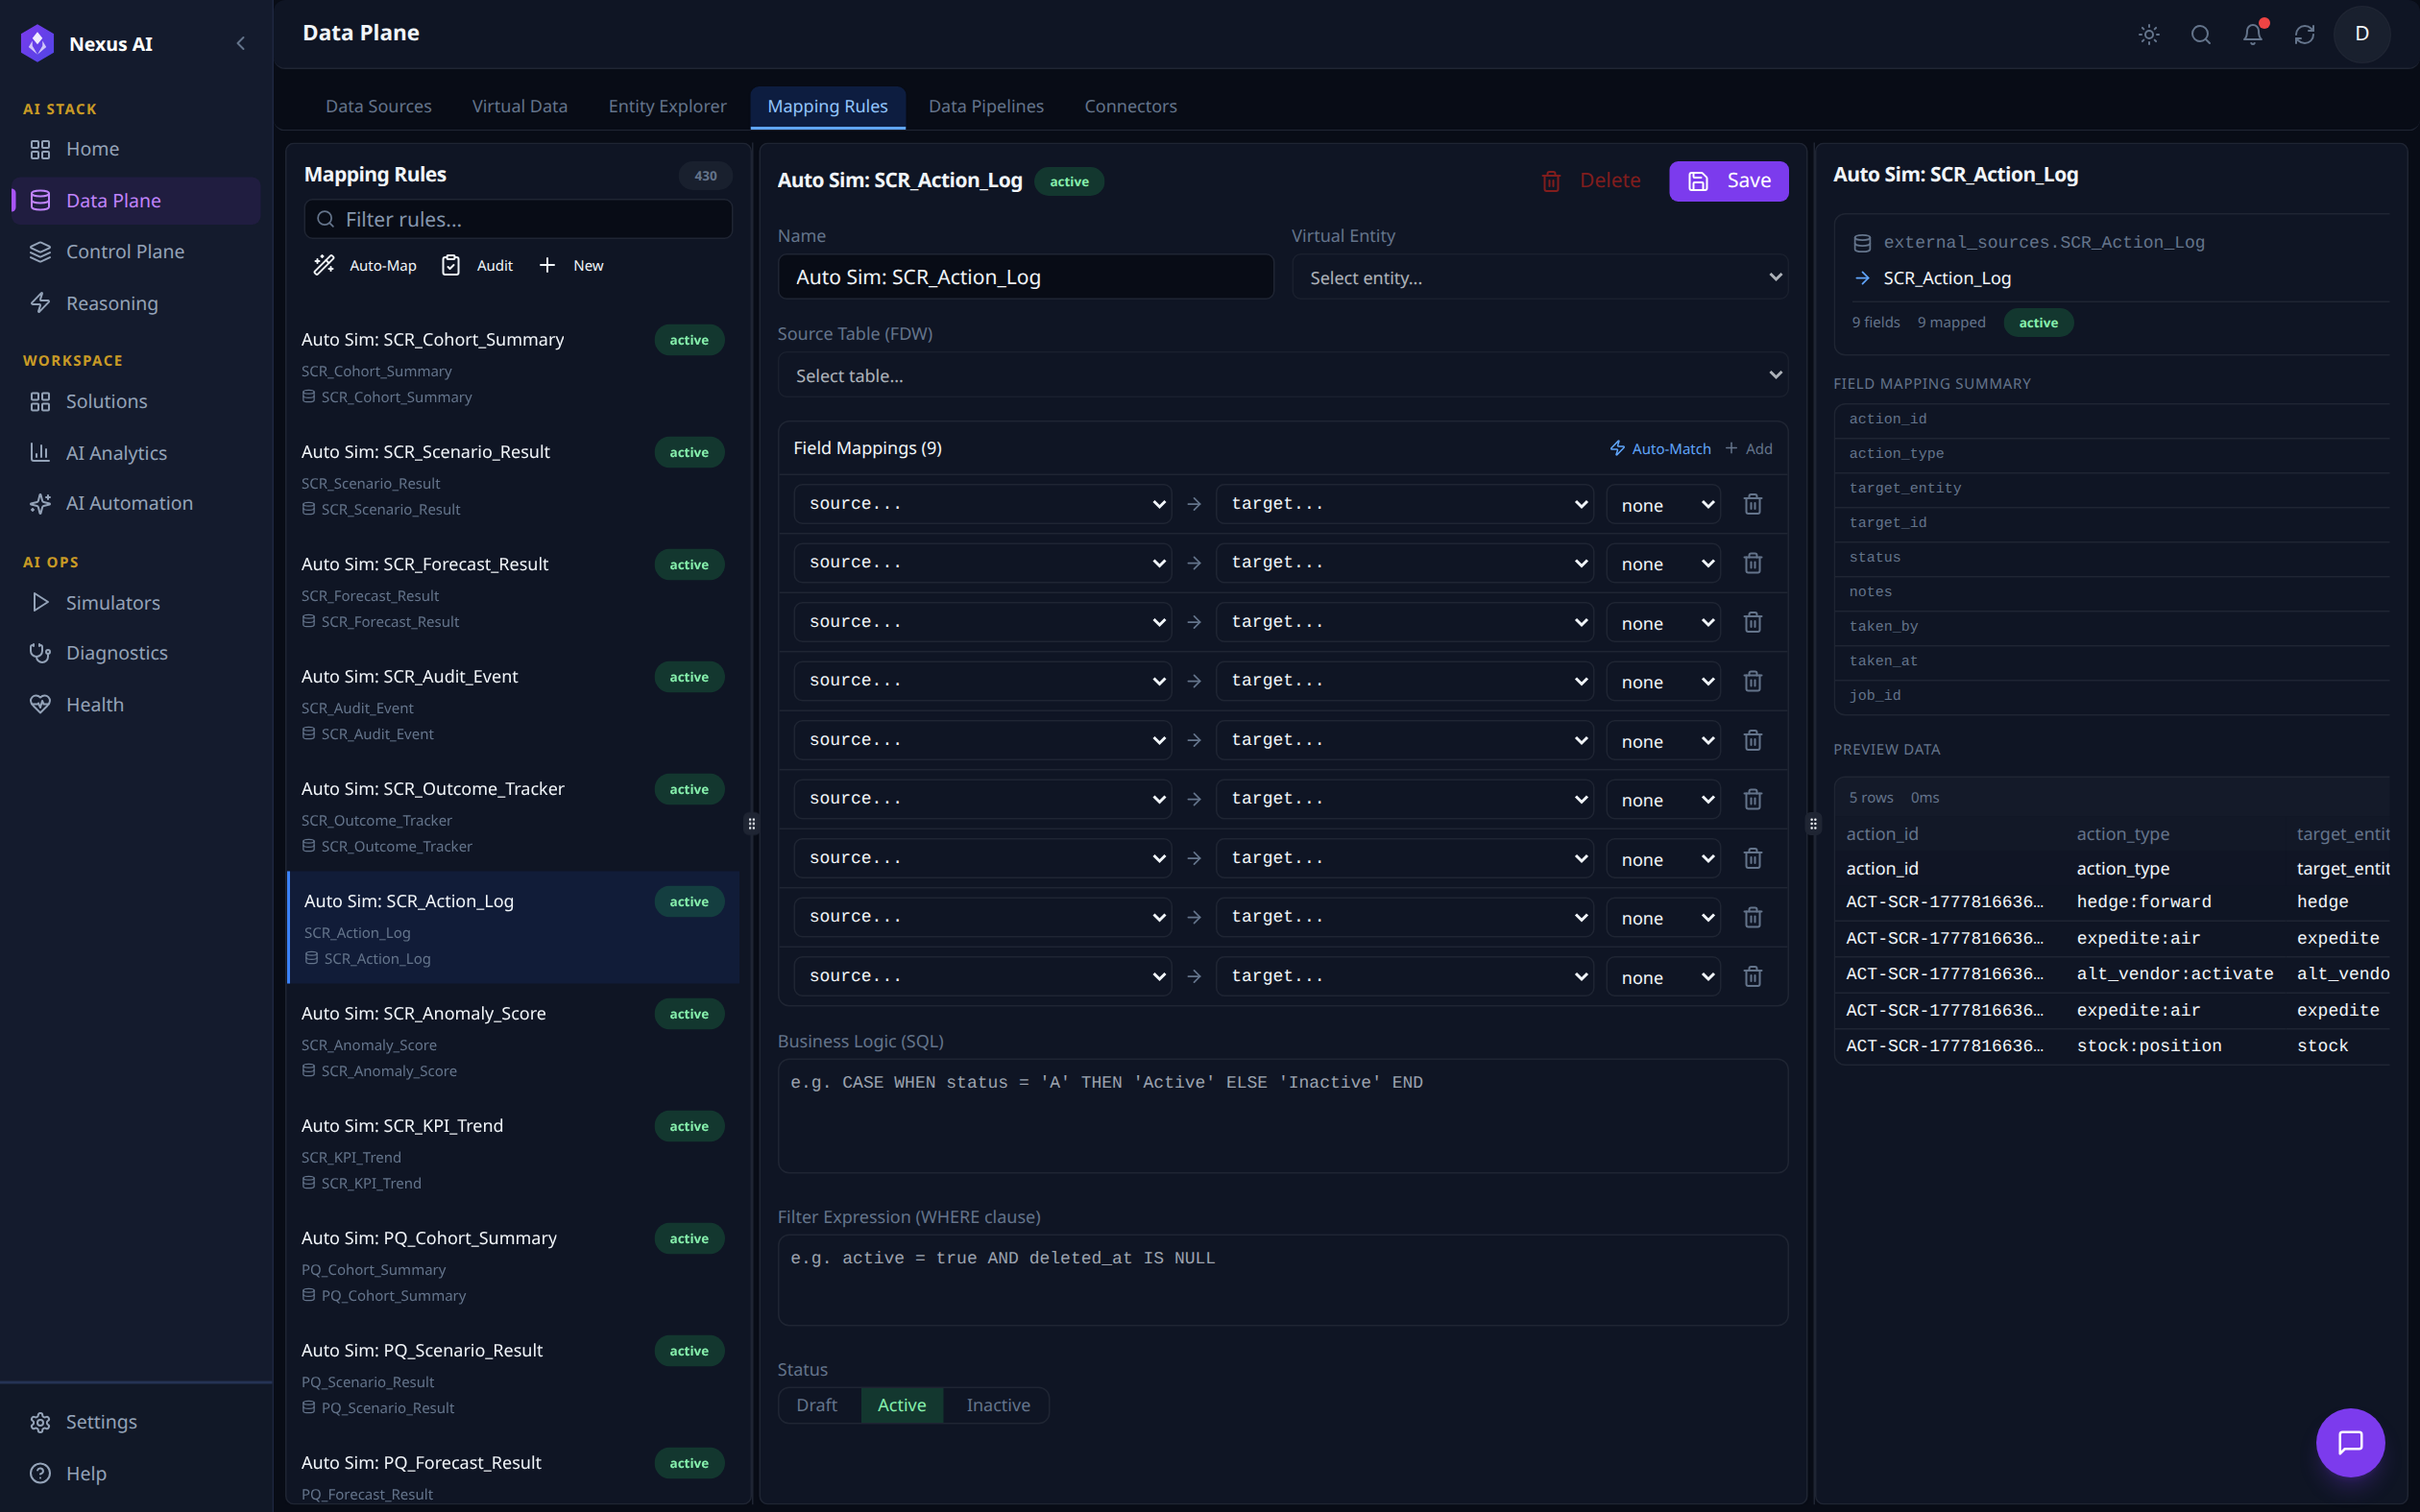
Task: Open the last row target dropdown
Action: point(1404,976)
